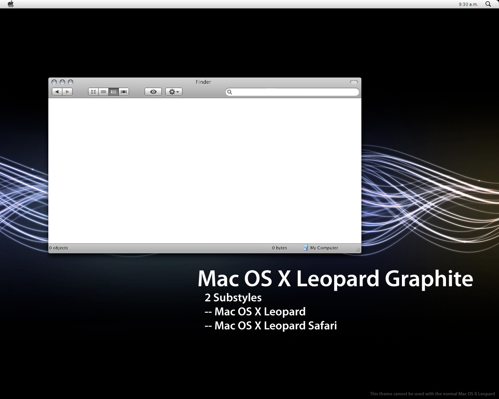Toggle the toolbar pill button
Screen dimensions: 499x399
(354, 82)
